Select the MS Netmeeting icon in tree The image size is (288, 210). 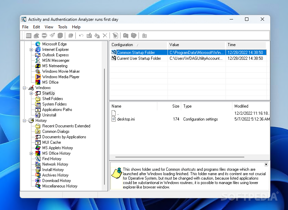(x=38, y=66)
